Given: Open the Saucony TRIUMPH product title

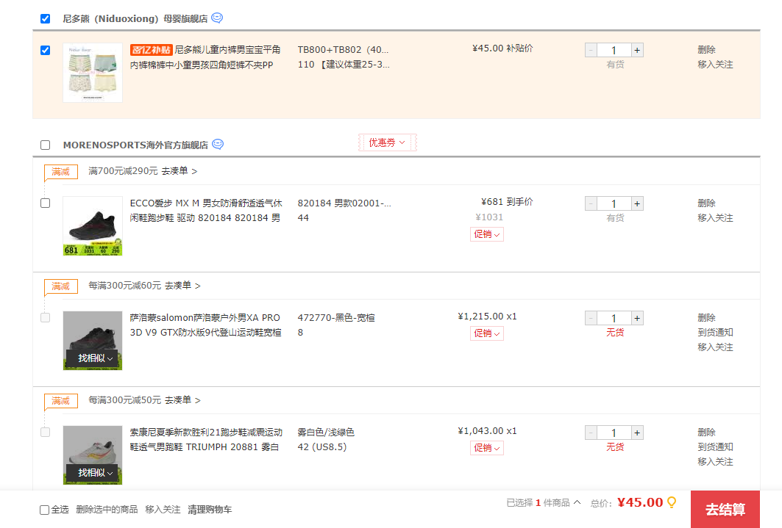Looking at the screenshot, I should 206,439.
